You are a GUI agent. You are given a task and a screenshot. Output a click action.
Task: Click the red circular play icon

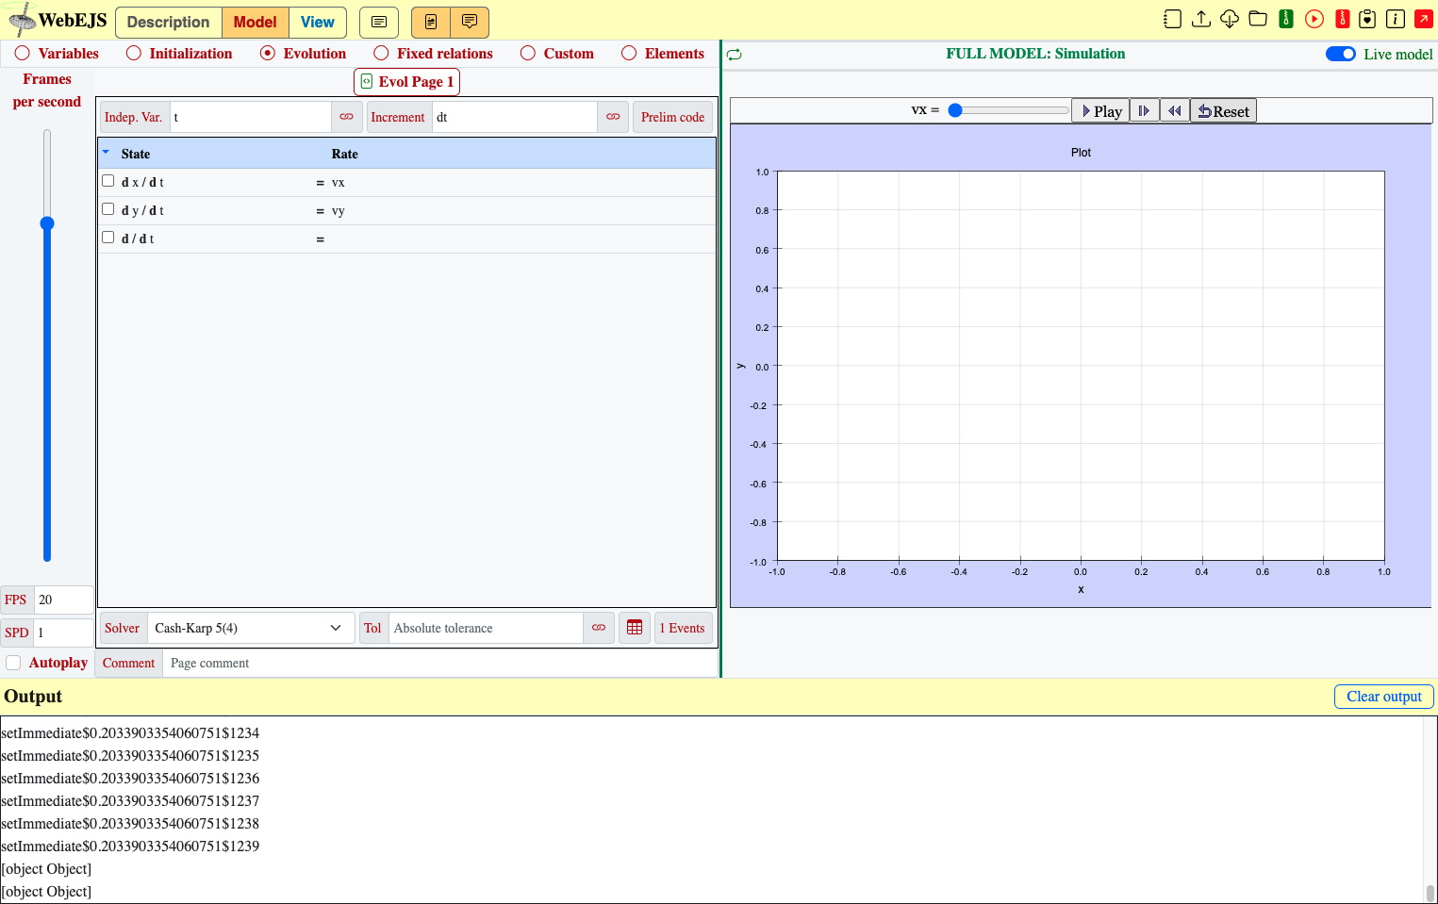tap(1314, 19)
